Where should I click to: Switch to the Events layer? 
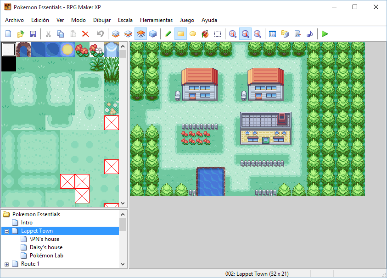tap(153, 34)
